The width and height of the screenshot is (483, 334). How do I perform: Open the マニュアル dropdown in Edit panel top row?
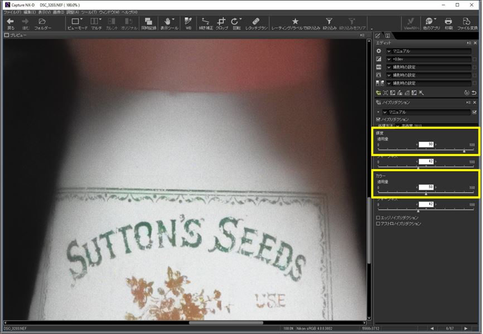tap(429, 51)
